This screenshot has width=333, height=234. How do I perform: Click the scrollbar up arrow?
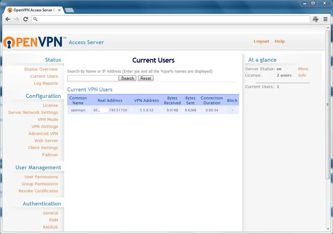tap(328, 28)
